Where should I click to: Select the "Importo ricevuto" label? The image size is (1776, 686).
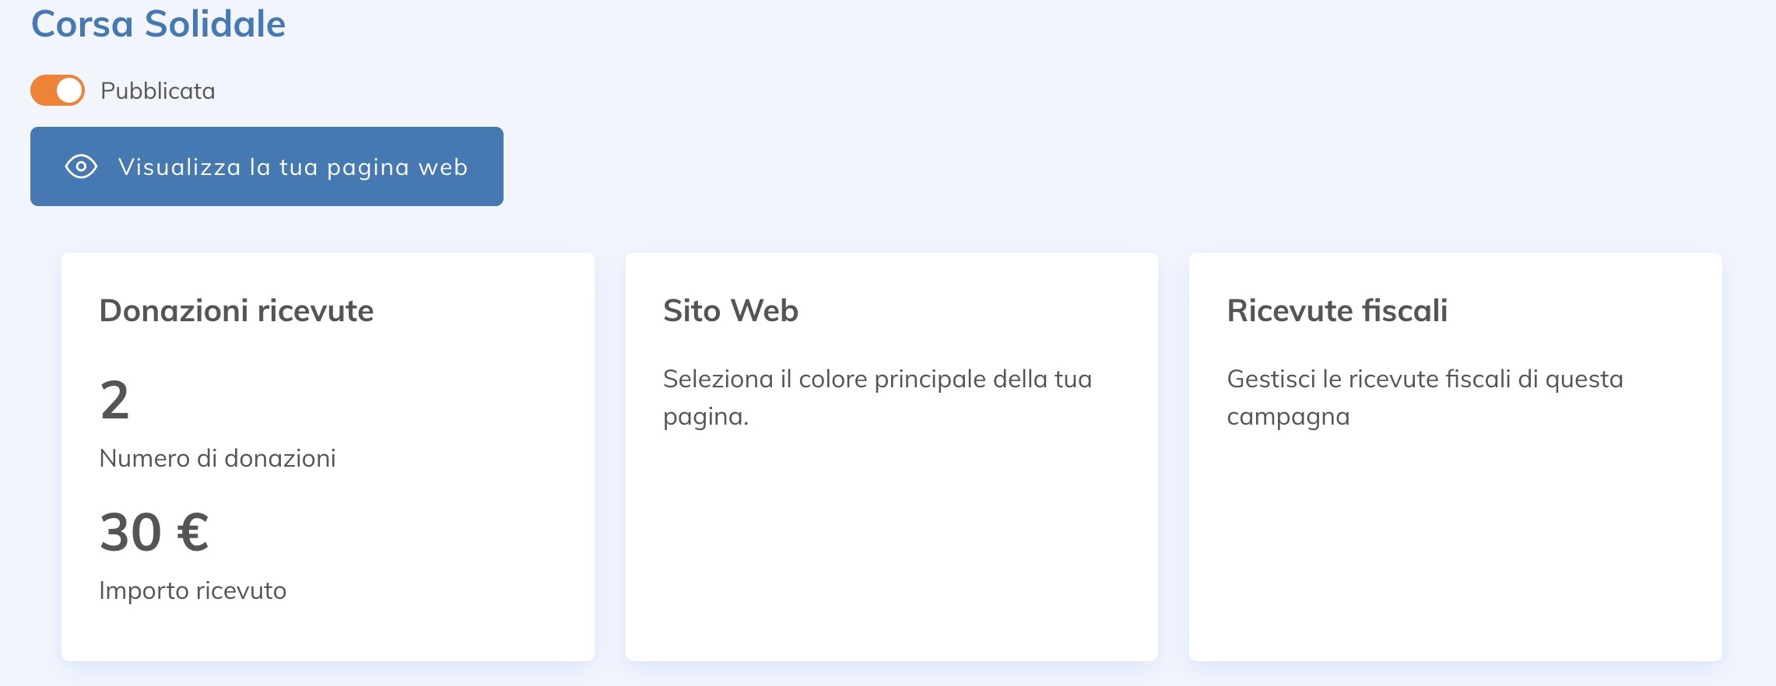click(192, 590)
